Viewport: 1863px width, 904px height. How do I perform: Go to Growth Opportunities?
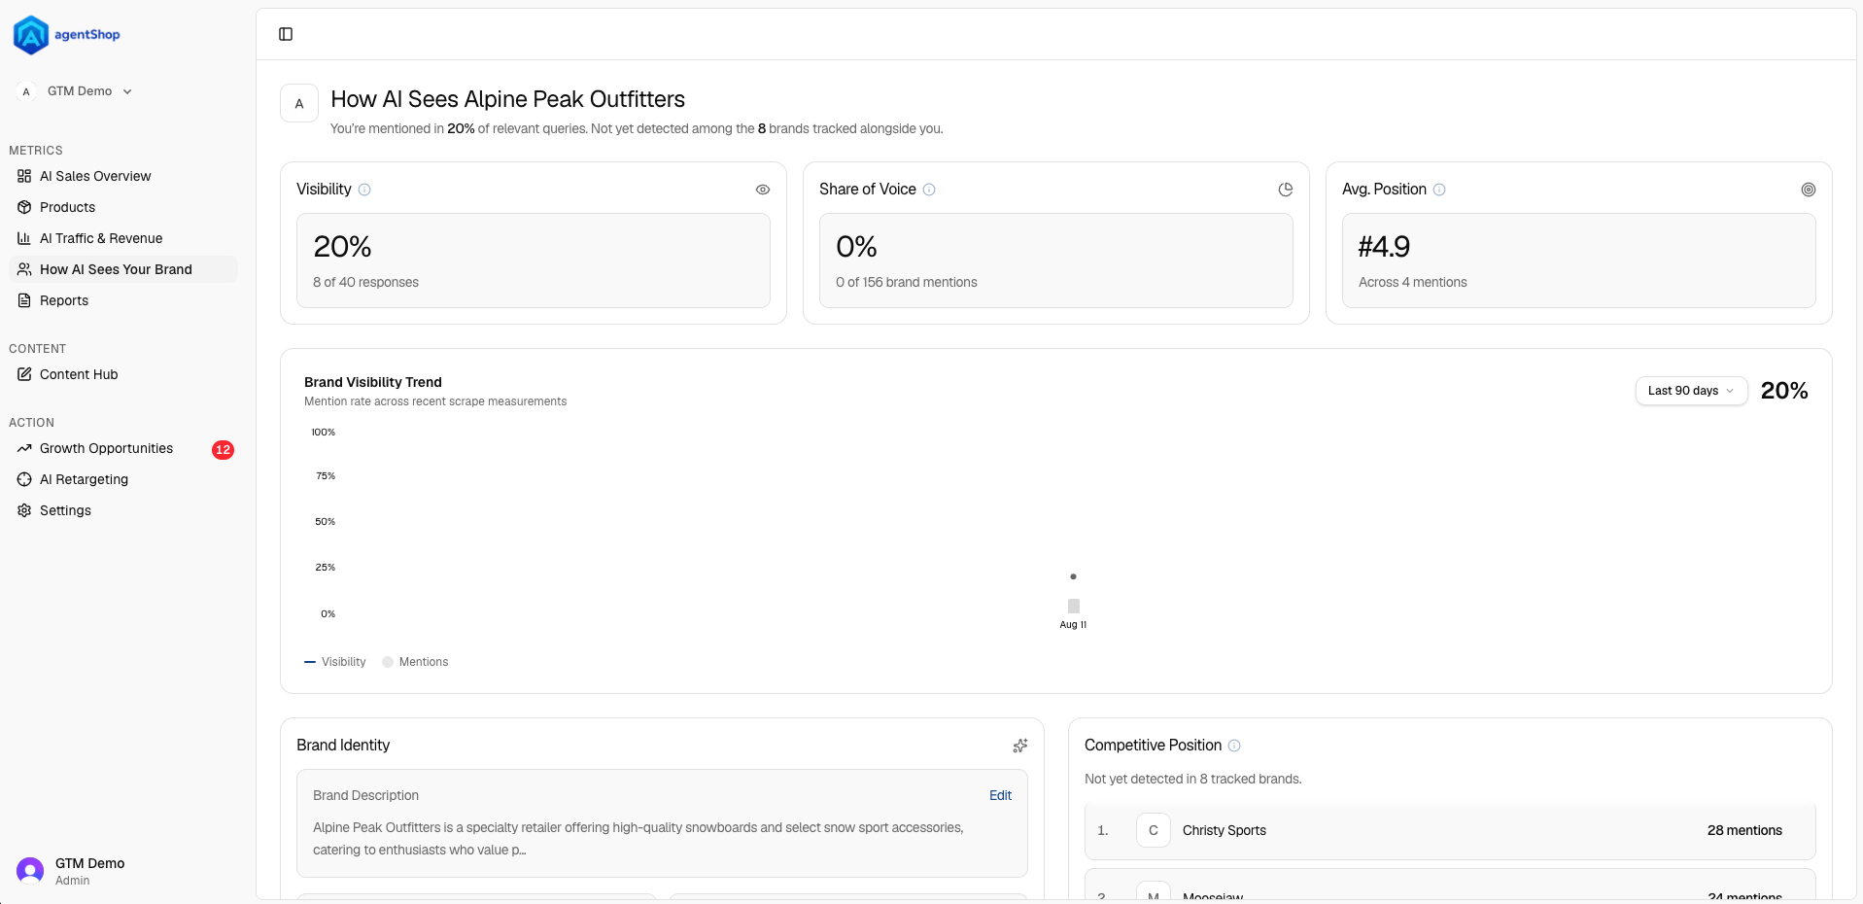(x=123, y=448)
